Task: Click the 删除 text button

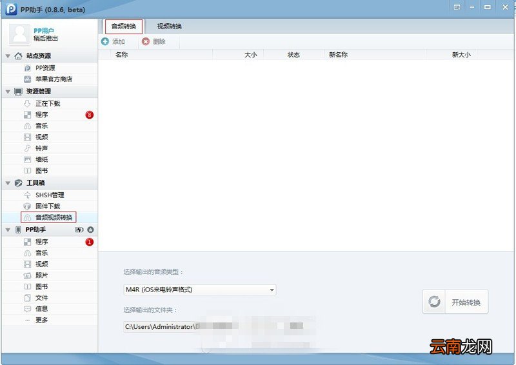Action: coord(159,41)
